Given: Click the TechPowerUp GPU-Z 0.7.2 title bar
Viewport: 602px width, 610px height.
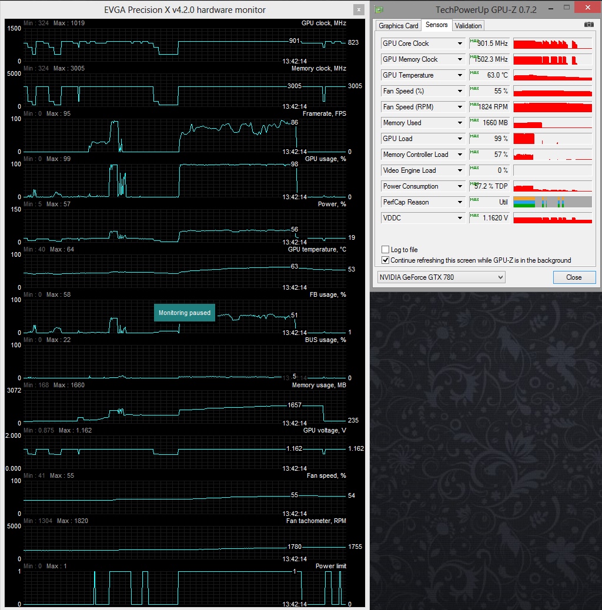Looking at the screenshot, I should pos(486,10).
